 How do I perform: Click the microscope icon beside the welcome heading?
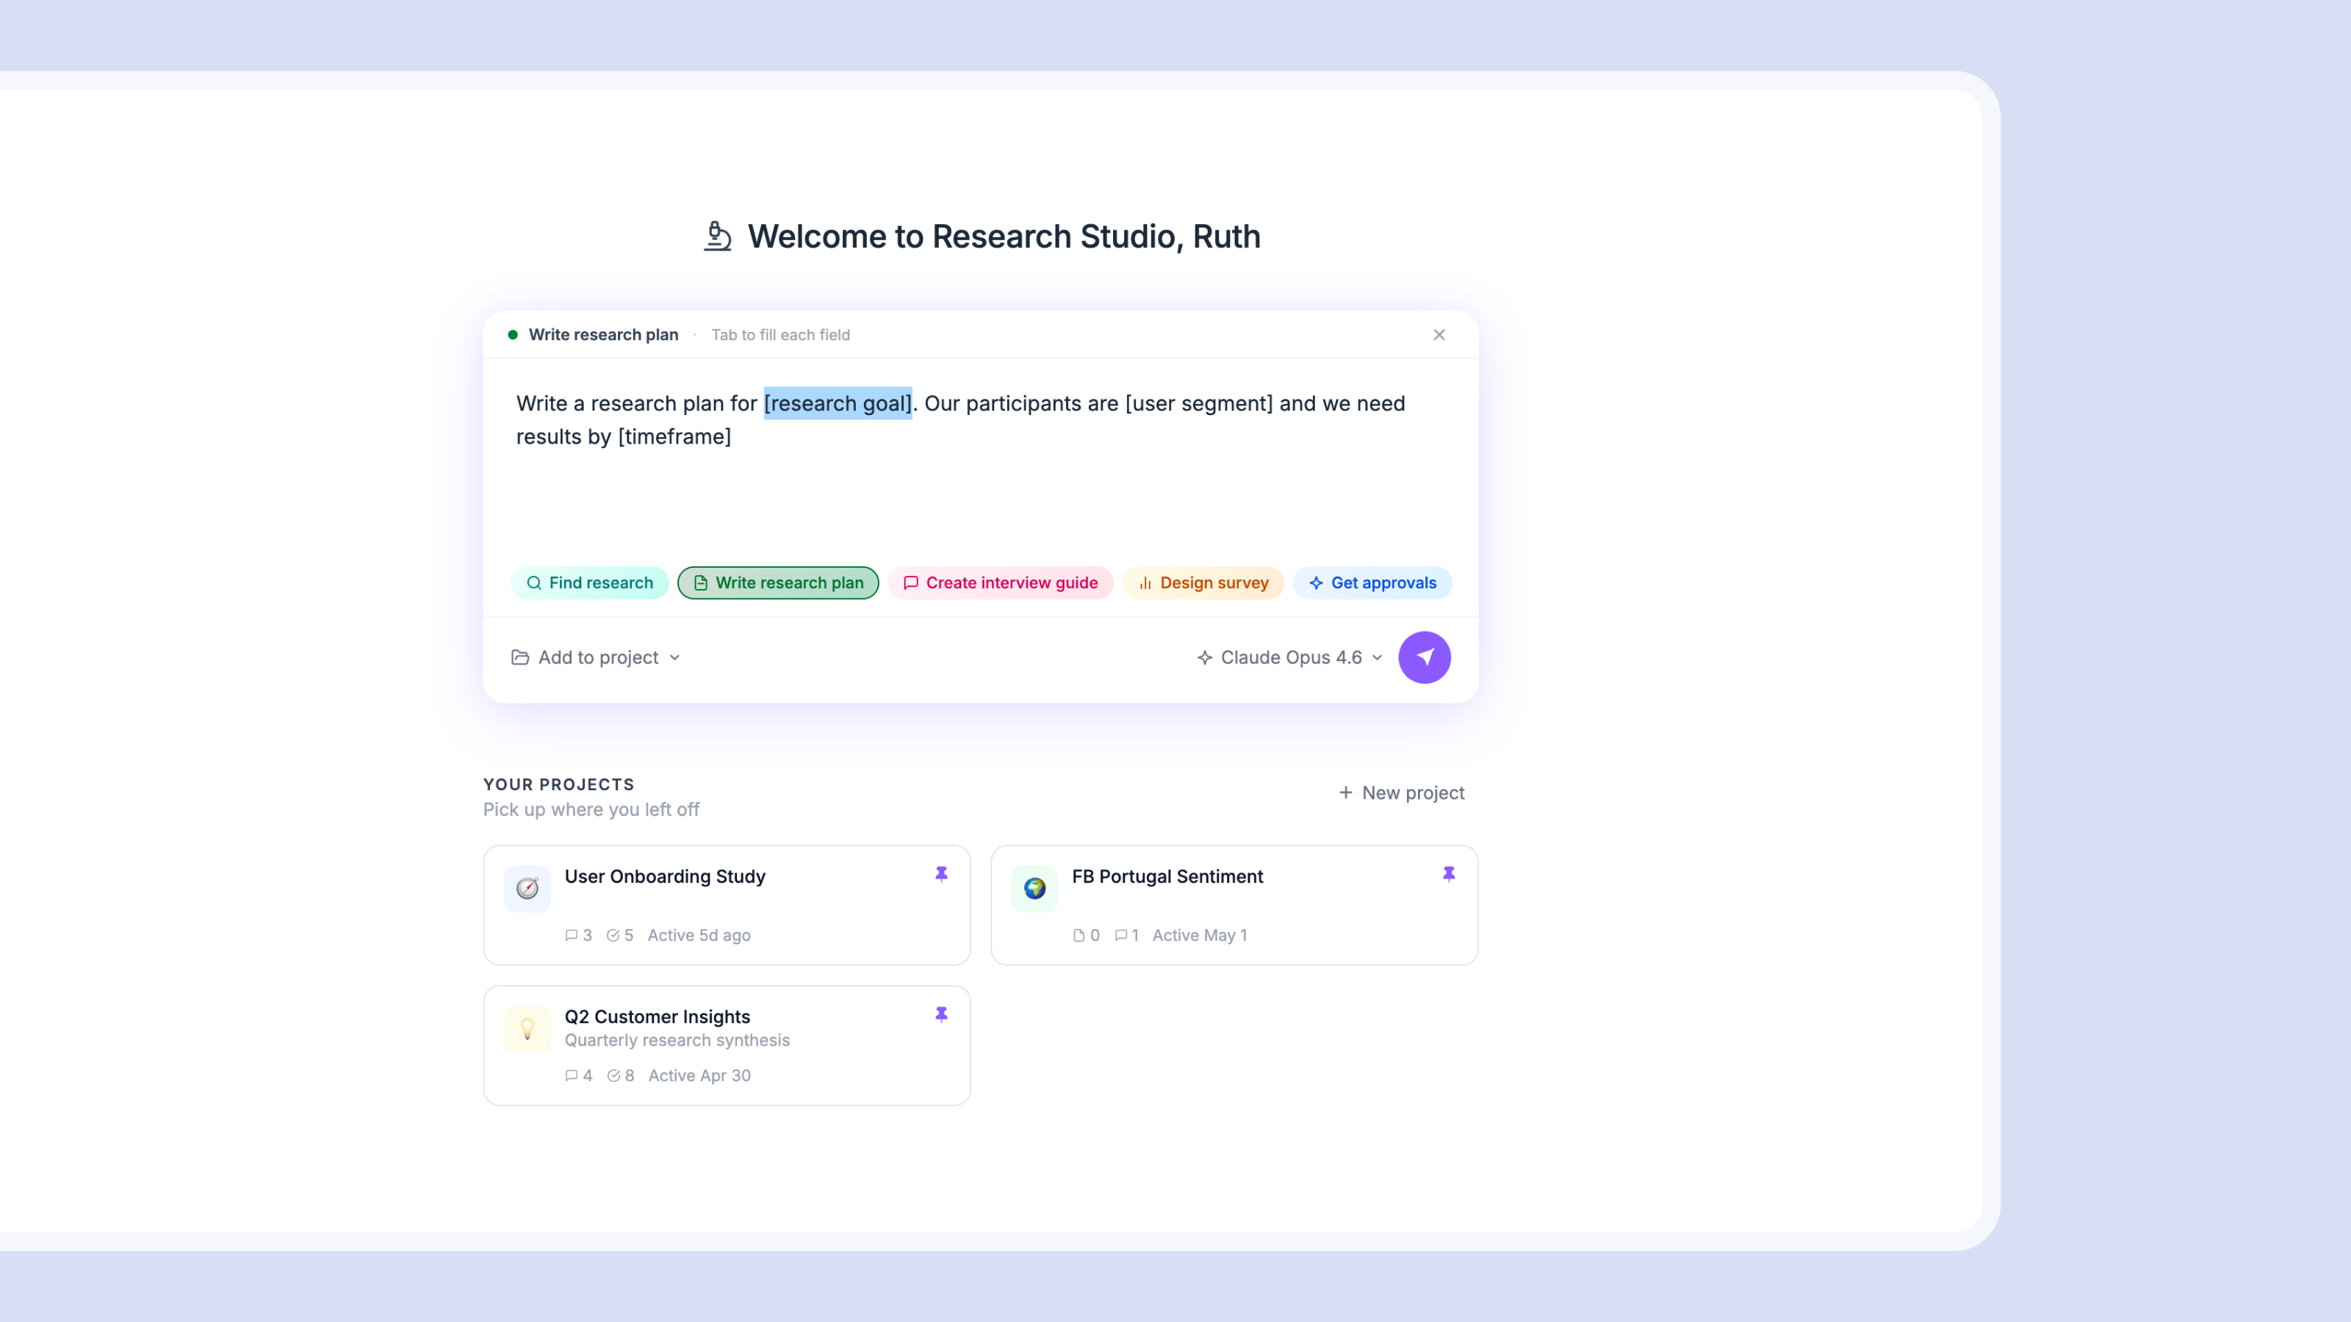tap(717, 236)
